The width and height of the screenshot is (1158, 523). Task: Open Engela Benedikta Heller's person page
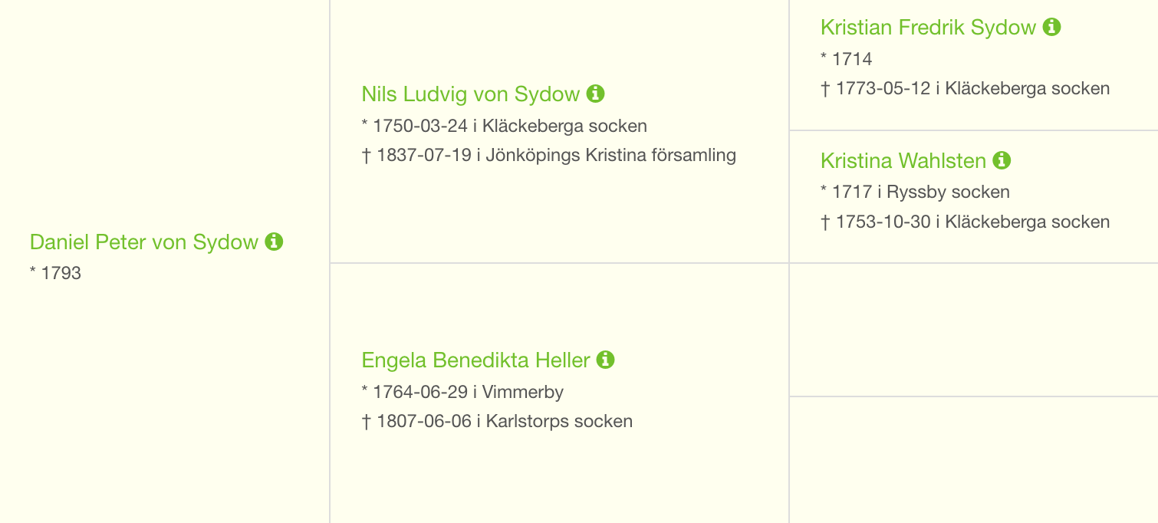(476, 360)
